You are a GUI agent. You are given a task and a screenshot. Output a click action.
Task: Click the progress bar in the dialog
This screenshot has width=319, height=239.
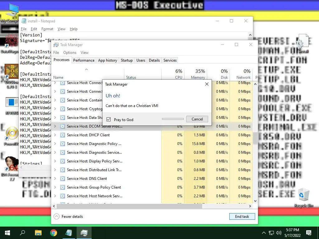(x=173, y=119)
